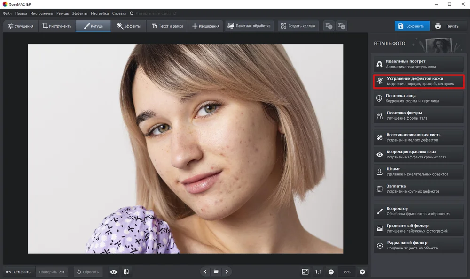Open the Эффекты menu in menu bar
Viewport: 470px width, 279px height.
[x=80, y=14]
